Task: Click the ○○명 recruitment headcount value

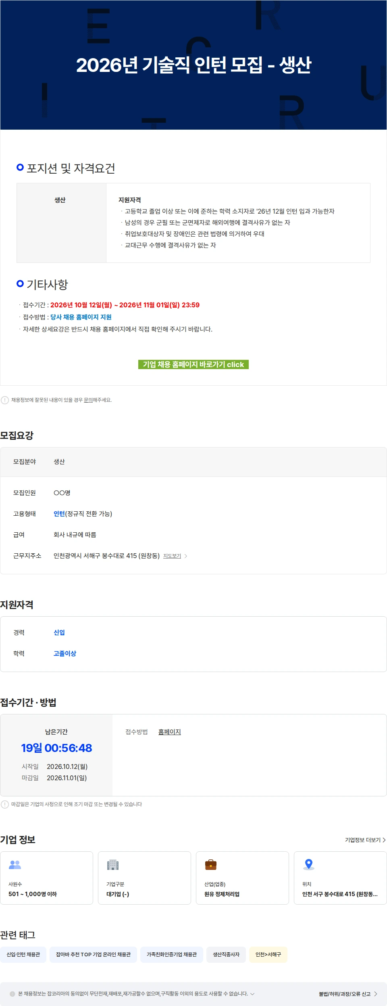Action: tap(62, 493)
